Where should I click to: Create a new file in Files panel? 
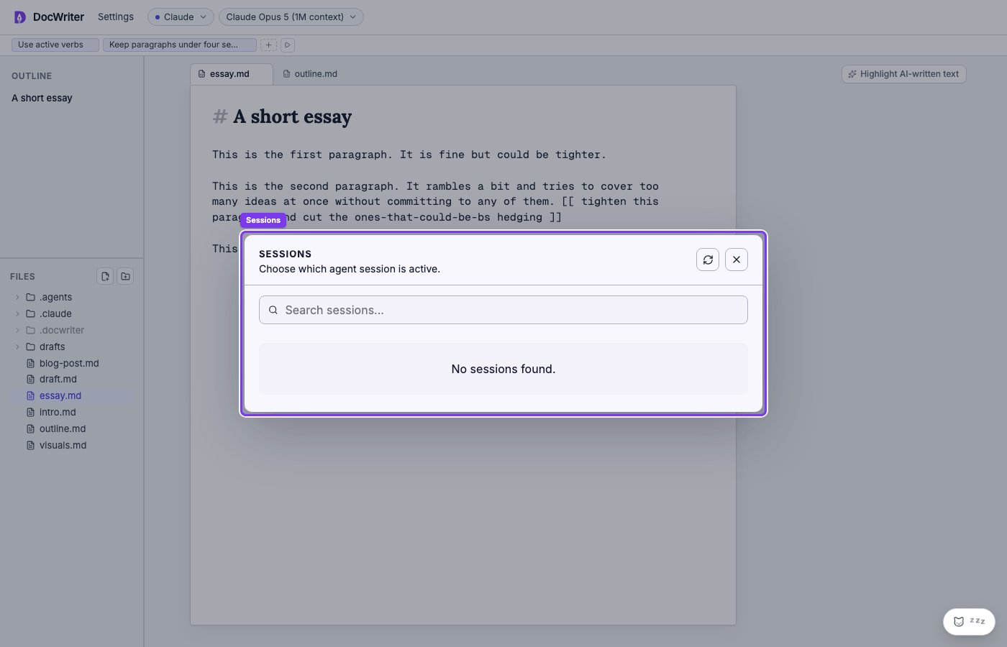pos(105,276)
